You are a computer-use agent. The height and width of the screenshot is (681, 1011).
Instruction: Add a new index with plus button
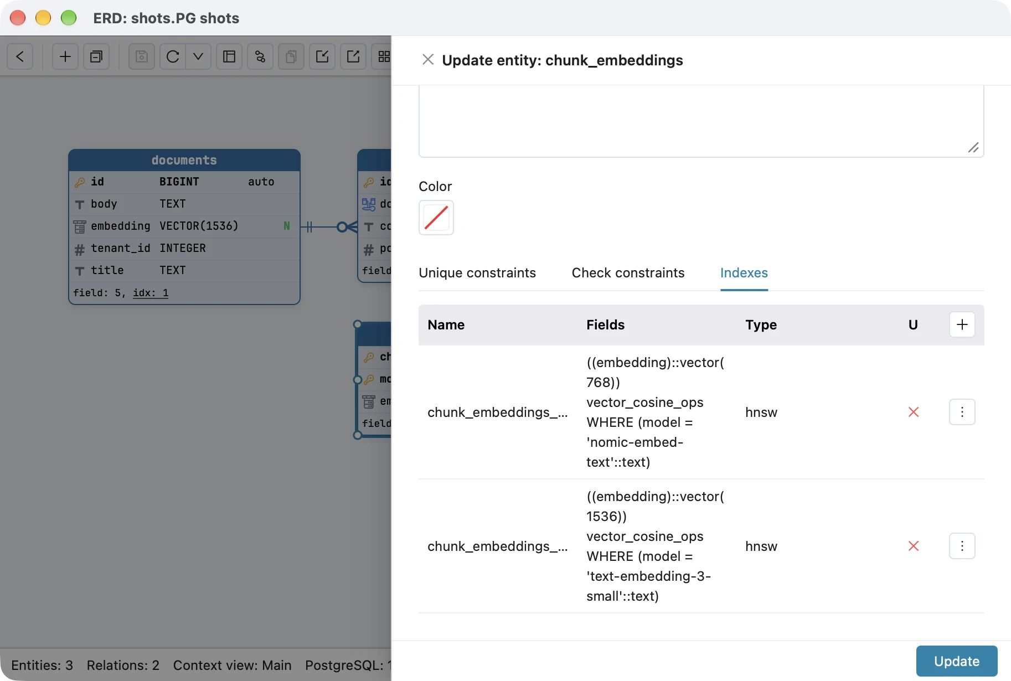962,324
